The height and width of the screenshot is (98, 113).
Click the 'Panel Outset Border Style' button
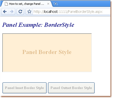click(71, 88)
